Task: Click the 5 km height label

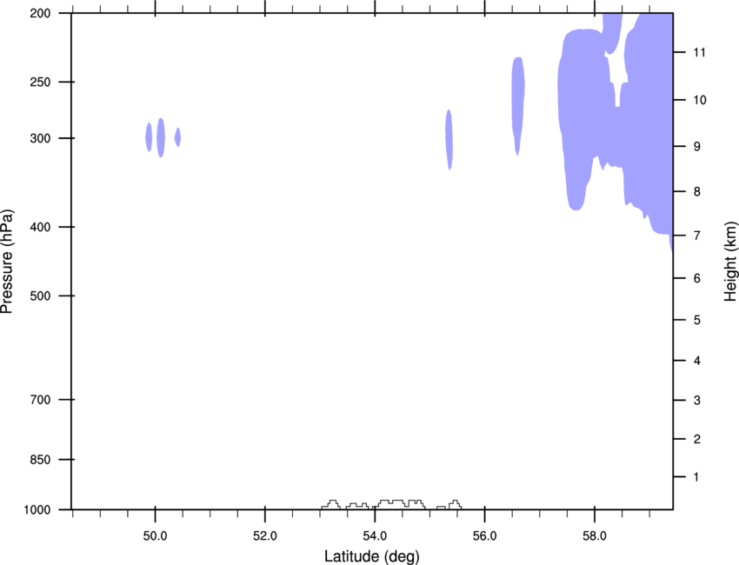Action: point(697,320)
